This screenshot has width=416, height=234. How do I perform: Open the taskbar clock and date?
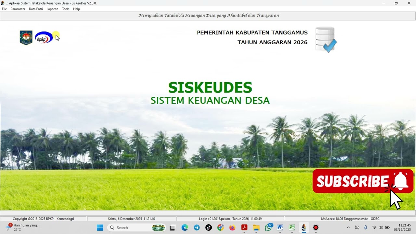coord(402,227)
